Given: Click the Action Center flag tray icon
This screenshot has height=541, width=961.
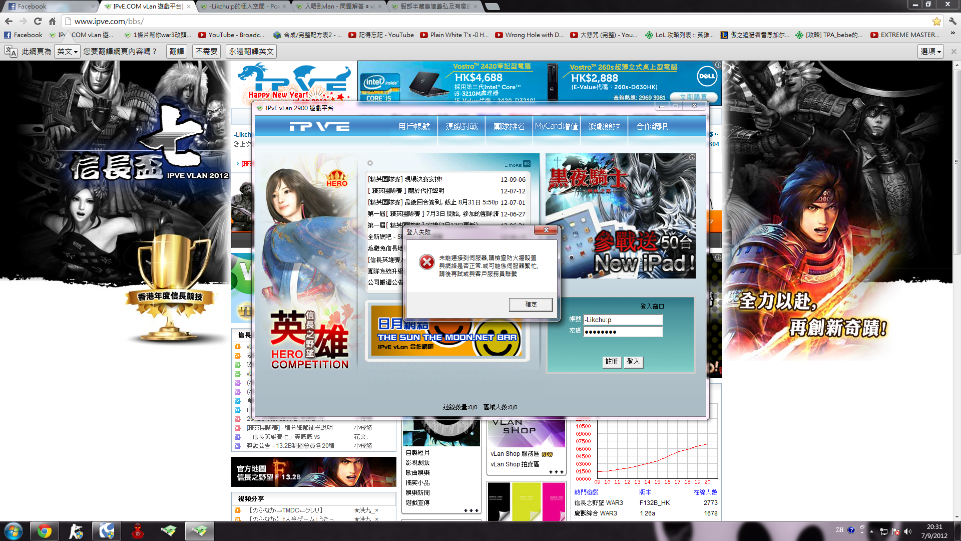Looking at the screenshot, I should pyautogui.click(x=896, y=531).
